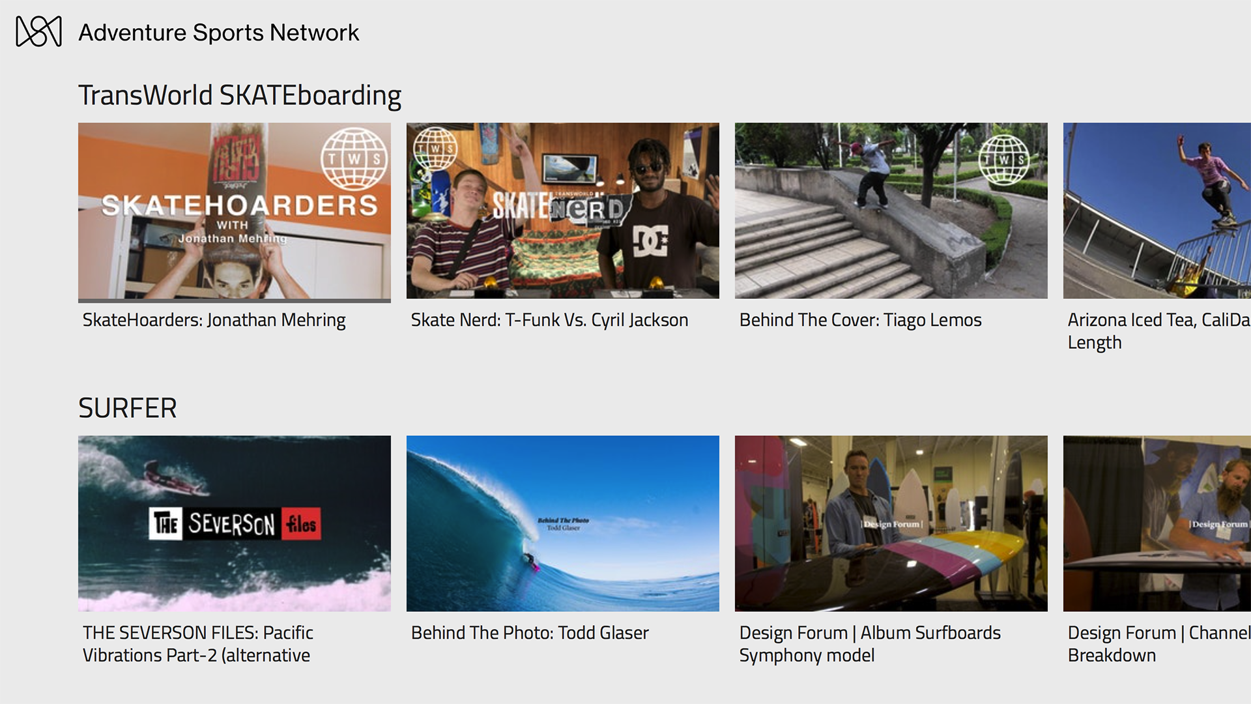Click the Adventure Sports Network title text
The width and height of the screenshot is (1251, 704).
(218, 33)
